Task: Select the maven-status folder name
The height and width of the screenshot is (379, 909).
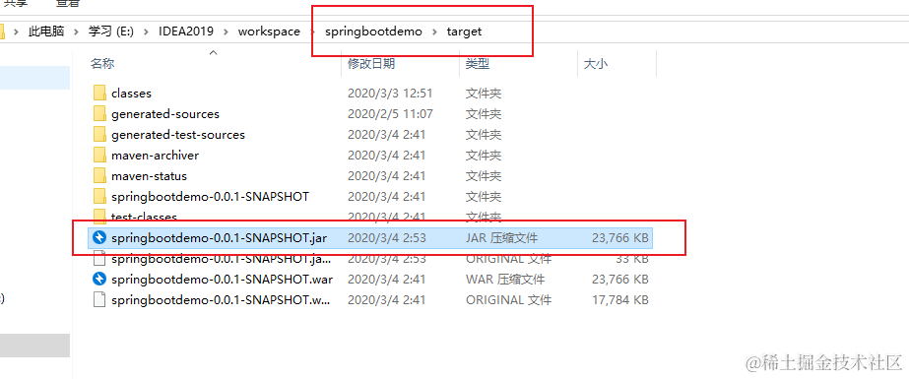Action: pyautogui.click(x=149, y=175)
